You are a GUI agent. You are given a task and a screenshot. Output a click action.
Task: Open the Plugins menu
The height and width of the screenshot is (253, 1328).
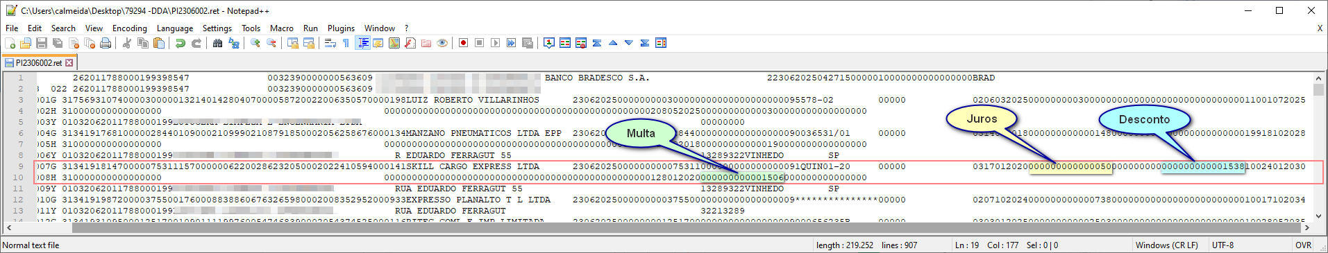pyautogui.click(x=341, y=28)
